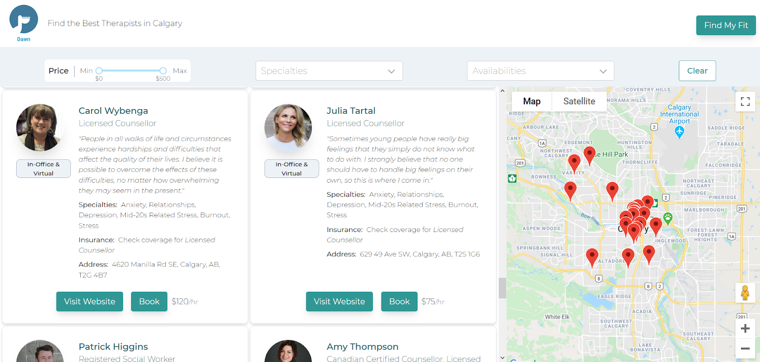This screenshot has width=760, height=362.
Task: Open Julia Tartal's profile photo
Action: 288,128
